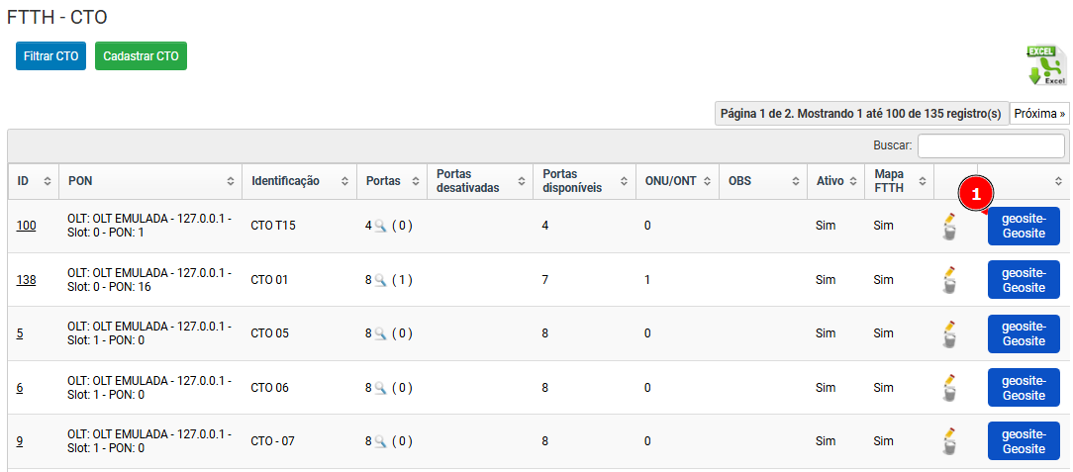Go to the Próxima page
1073x472 pixels.
[1039, 114]
